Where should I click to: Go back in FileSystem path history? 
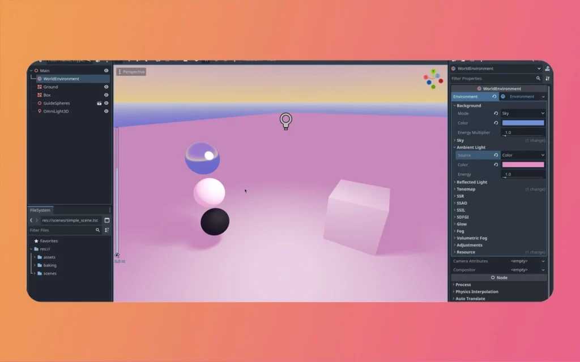click(x=31, y=220)
